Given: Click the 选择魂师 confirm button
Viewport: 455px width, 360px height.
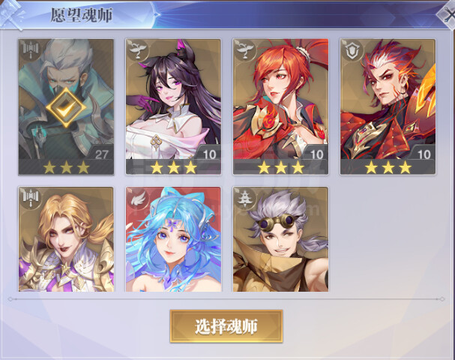Looking at the screenshot, I should pos(226,326).
